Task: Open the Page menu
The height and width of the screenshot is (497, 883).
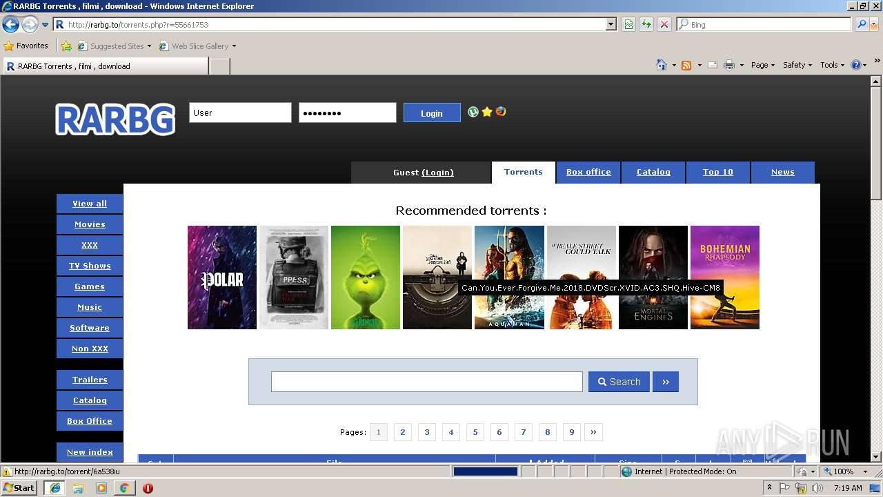Action: [x=763, y=65]
